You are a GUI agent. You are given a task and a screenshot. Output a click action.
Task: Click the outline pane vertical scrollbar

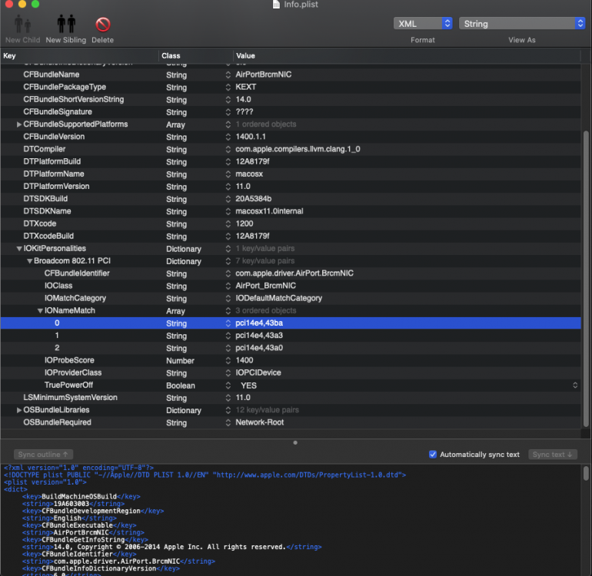pyautogui.click(x=586, y=279)
